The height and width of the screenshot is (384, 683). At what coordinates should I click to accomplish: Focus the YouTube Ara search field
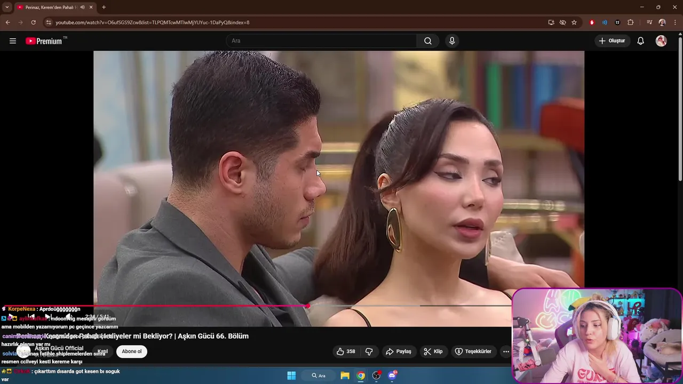click(x=322, y=41)
